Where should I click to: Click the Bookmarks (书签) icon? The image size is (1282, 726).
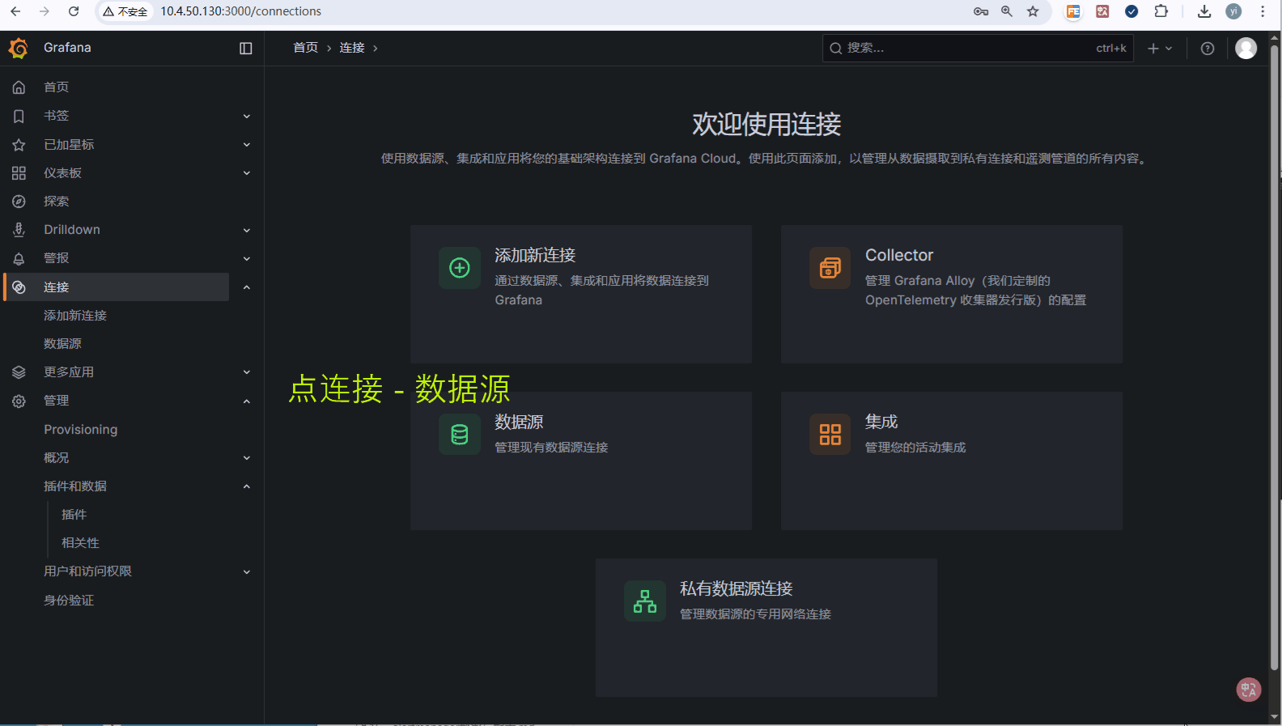tap(19, 116)
